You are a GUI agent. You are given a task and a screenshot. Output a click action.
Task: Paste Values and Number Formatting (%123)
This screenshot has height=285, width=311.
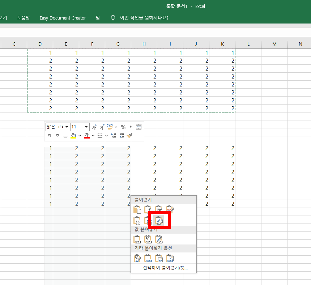(148, 239)
